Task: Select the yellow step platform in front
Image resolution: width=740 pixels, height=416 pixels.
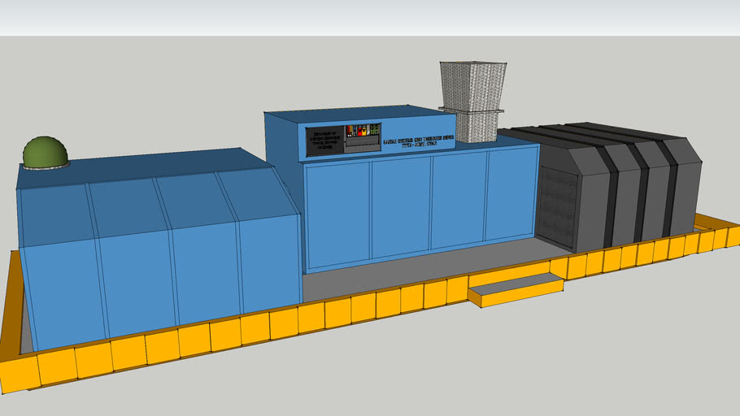Action: pos(515,288)
